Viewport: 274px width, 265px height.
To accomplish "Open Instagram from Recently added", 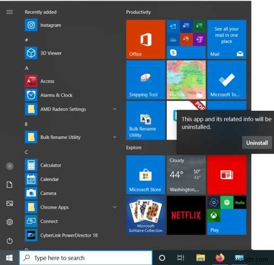I will click(x=71, y=25).
